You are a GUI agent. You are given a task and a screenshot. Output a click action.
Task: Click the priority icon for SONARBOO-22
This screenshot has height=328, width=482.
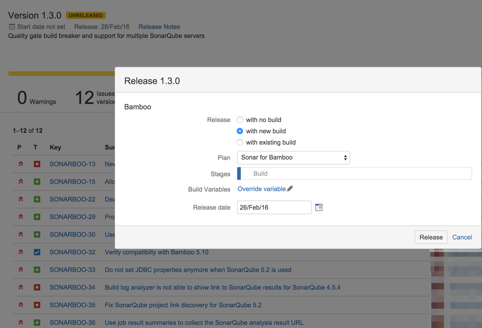pyautogui.click(x=21, y=199)
